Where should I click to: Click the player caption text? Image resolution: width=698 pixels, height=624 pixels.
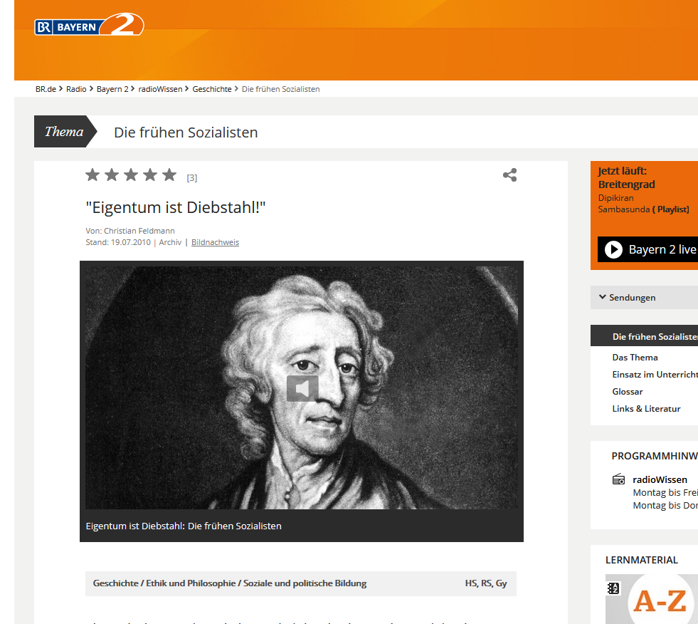184,526
